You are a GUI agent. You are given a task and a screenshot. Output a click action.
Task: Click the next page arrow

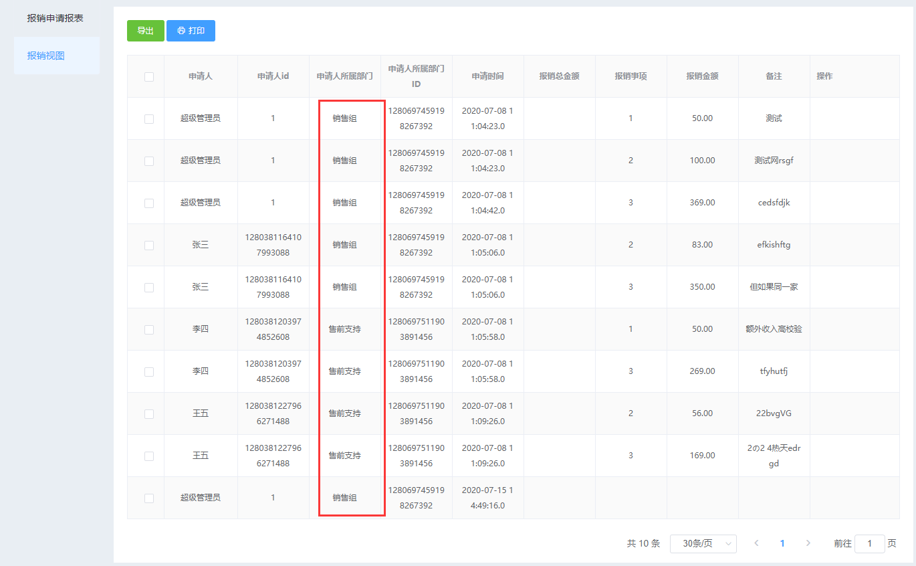[808, 544]
